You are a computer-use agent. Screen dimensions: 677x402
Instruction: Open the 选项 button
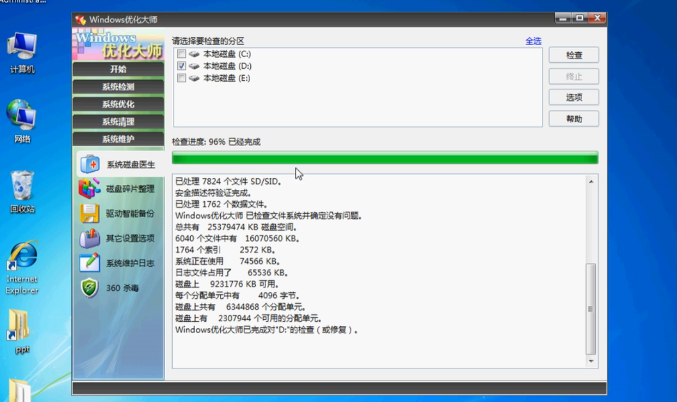pyautogui.click(x=574, y=97)
